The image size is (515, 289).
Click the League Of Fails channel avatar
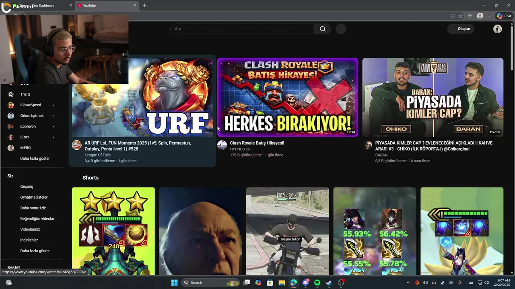pos(76,145)
